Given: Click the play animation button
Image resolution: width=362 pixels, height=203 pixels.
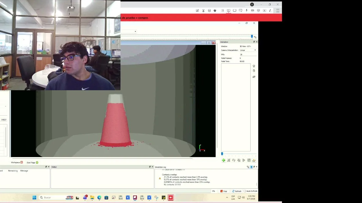Looking at the screenshot, I should point(244,160).
